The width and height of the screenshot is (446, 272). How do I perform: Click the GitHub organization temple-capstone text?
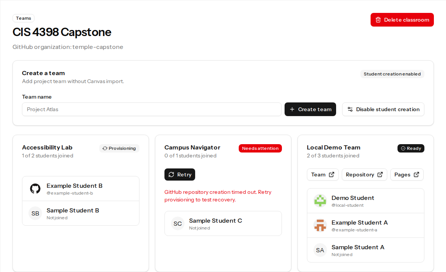coord(68,47)
